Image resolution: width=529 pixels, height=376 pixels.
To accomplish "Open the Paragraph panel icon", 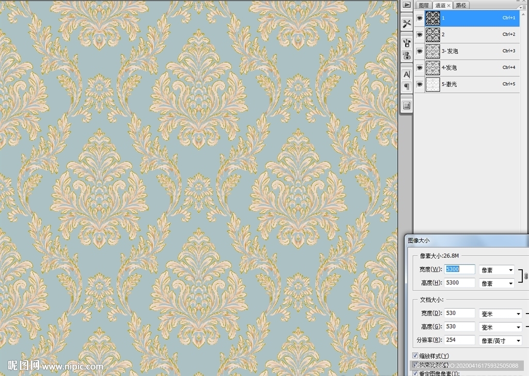I will [407, 86].
